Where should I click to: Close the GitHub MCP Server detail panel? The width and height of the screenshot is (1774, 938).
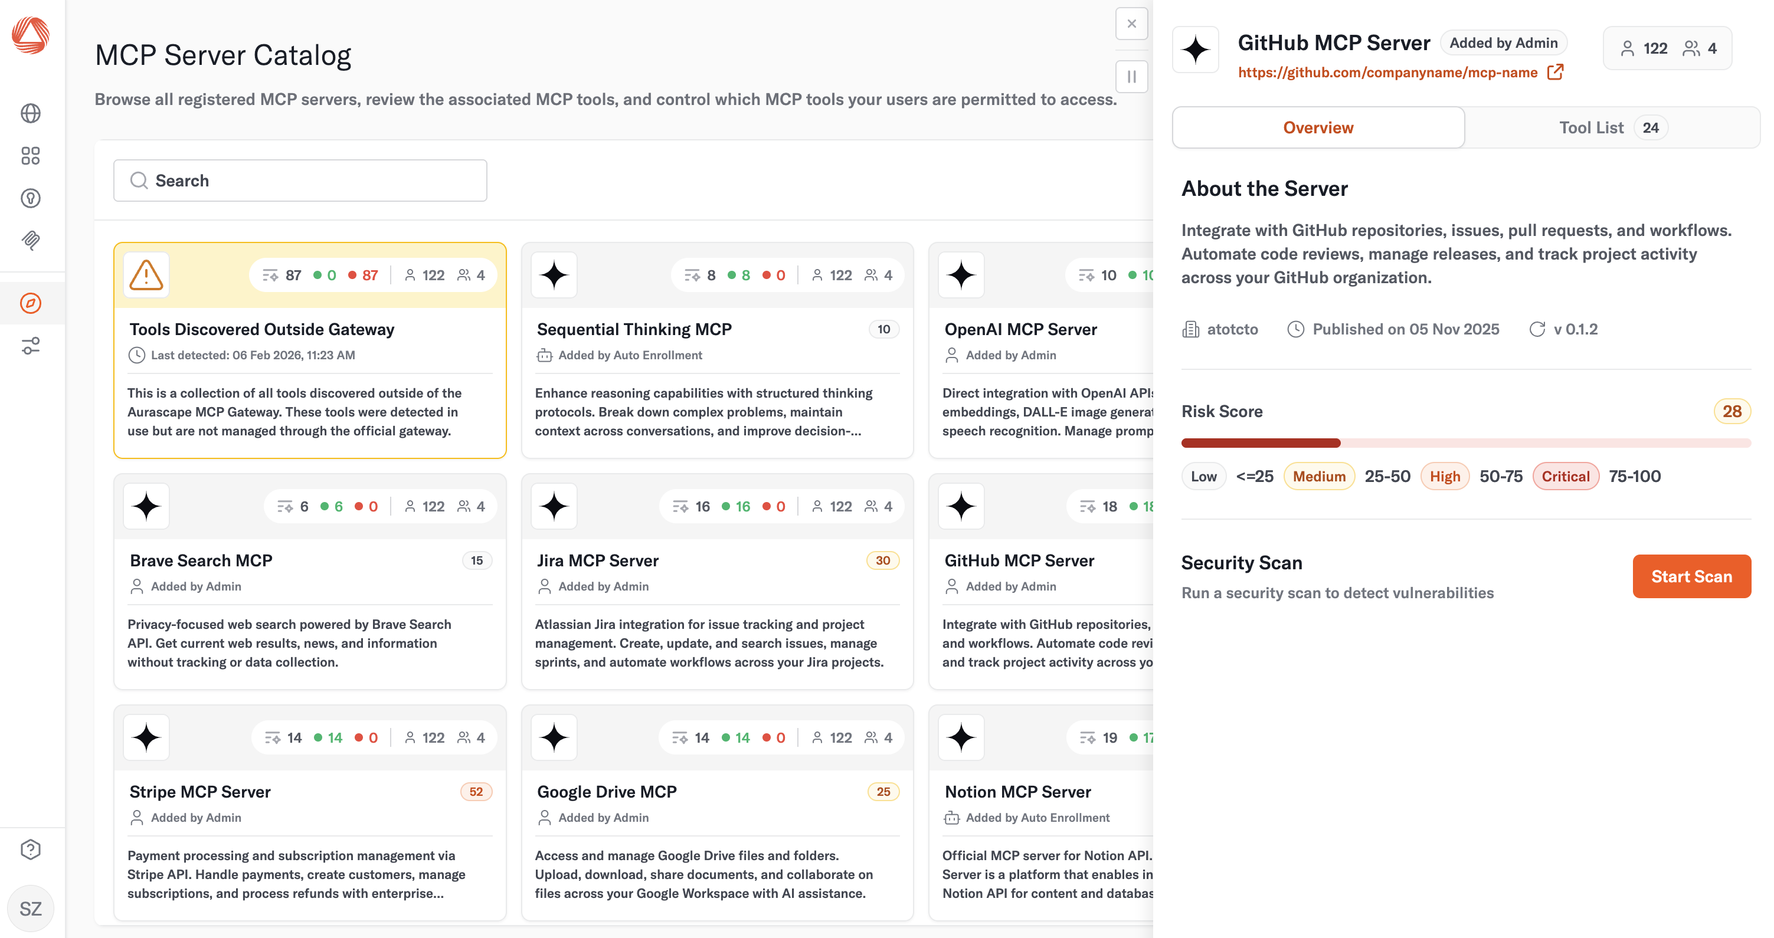pos(1131,24)
